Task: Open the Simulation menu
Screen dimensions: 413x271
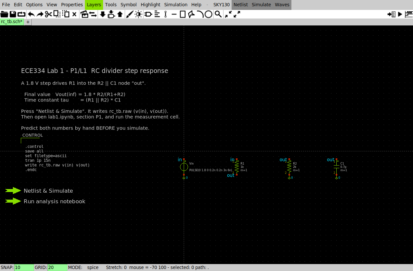Action: tap(176, 5)
